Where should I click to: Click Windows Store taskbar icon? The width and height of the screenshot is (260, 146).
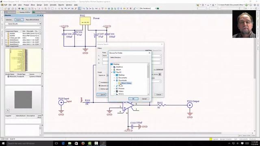76,143
